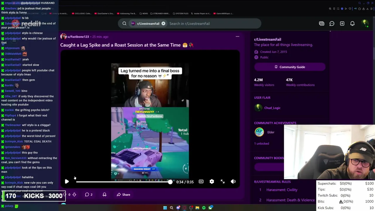Create a new Reddit post

point(342,23)
